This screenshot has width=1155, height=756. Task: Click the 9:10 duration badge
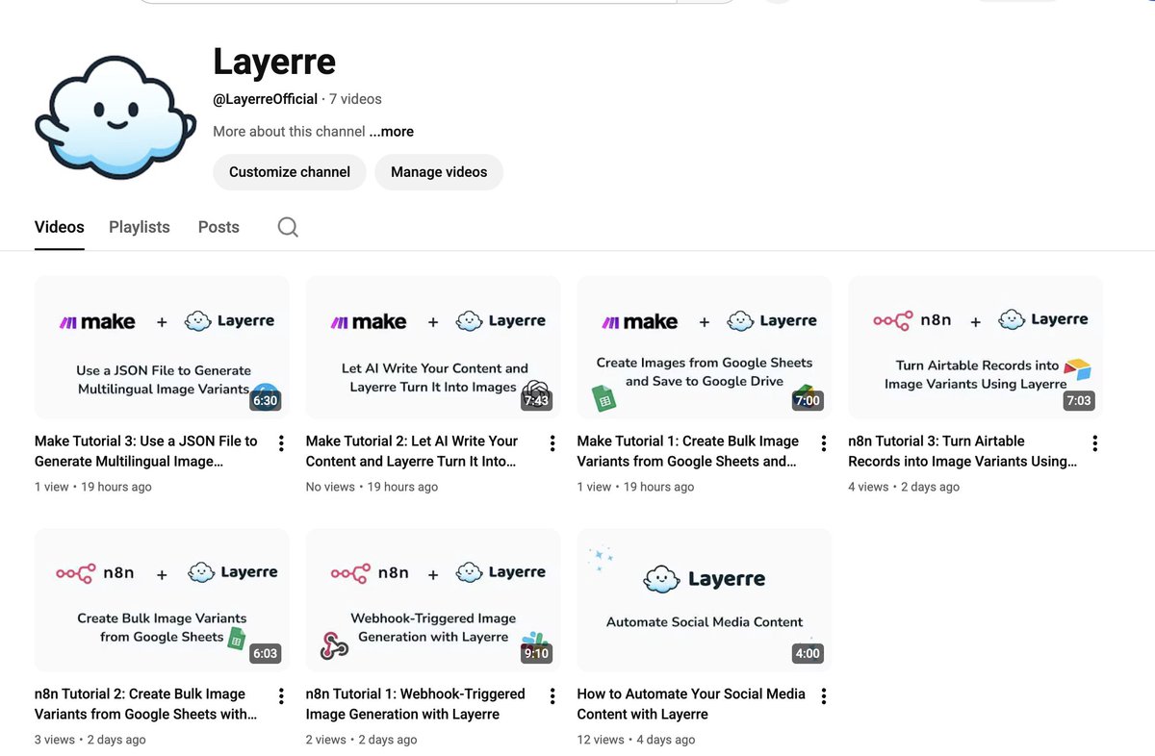point(536,654)
